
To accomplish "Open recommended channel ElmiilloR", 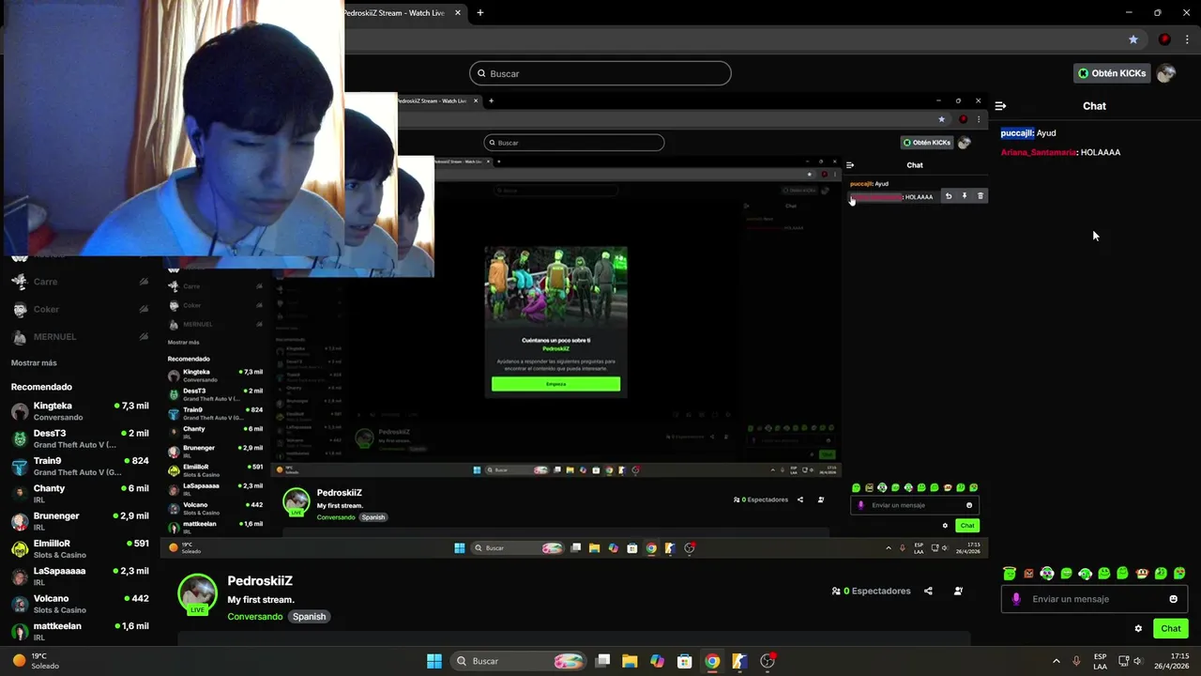I will pos(80,548).
